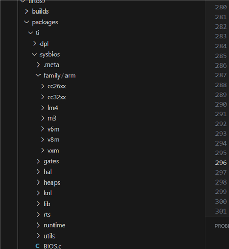The image size is (229, 249).
Task: Select the dpl folder label
Action: click(44, 44)
